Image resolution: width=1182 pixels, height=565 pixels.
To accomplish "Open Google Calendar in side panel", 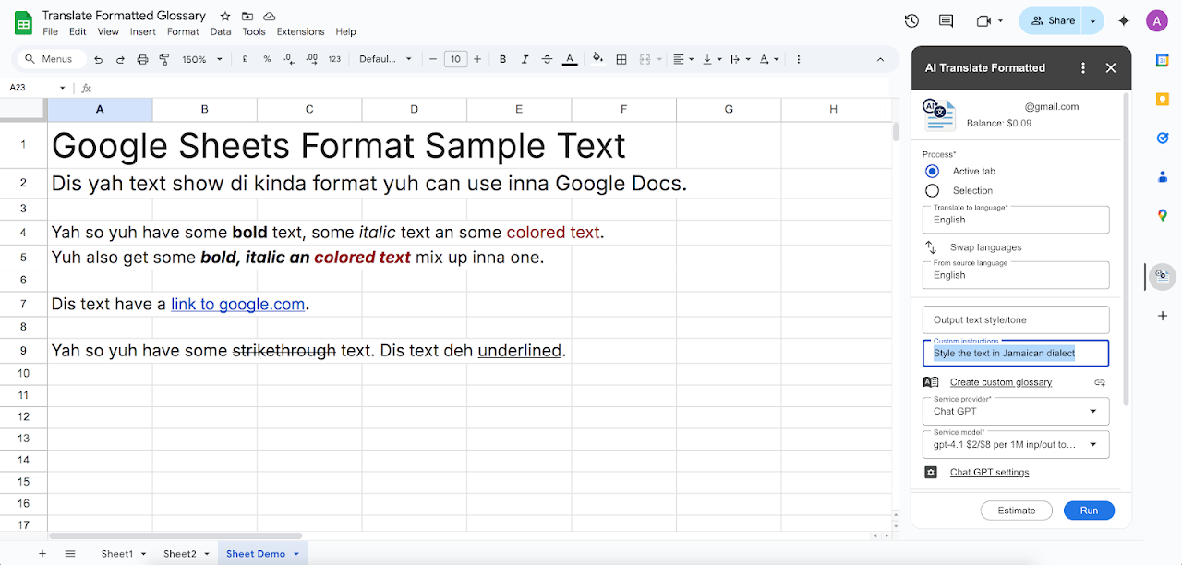I will 1163,60.
